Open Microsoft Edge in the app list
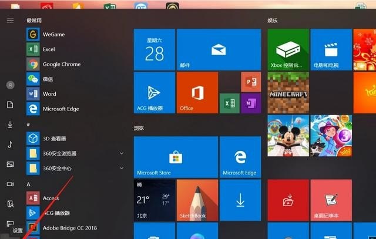This screenshot has height=239, width=376. coord(76,109)
